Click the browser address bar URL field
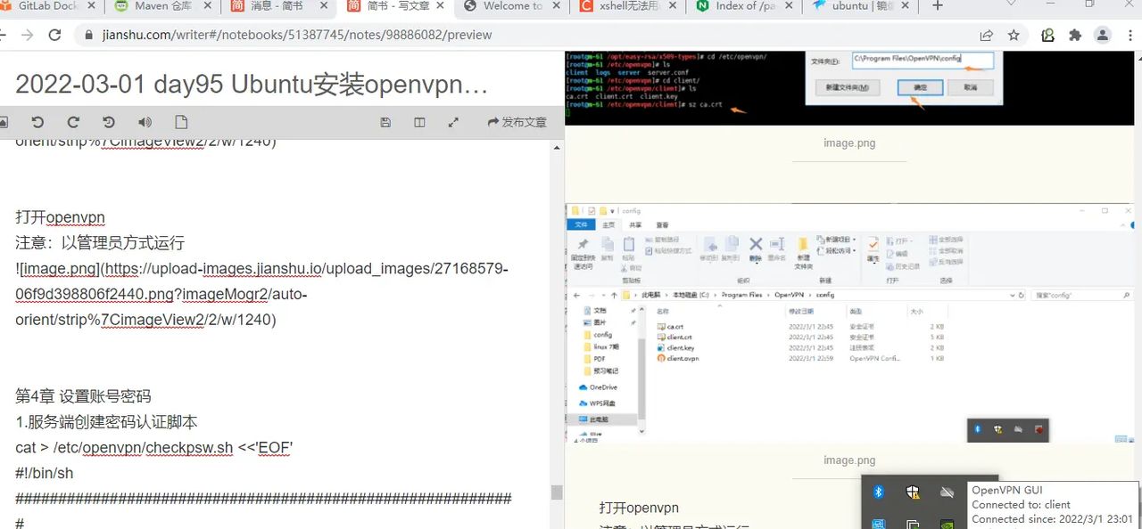This screenshot has width=1142, height=529. (x=268, y=35)
